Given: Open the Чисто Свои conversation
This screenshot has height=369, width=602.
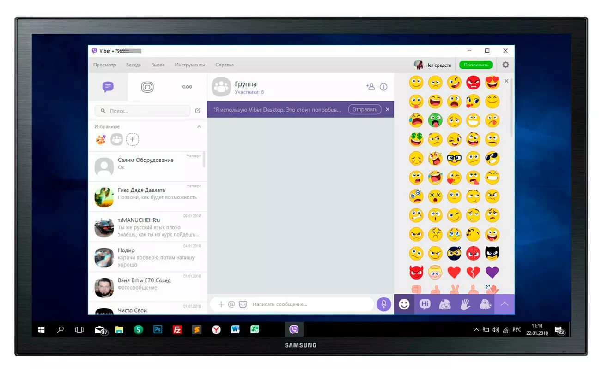Looking at the screenshot, I should (x=147, y=309).
